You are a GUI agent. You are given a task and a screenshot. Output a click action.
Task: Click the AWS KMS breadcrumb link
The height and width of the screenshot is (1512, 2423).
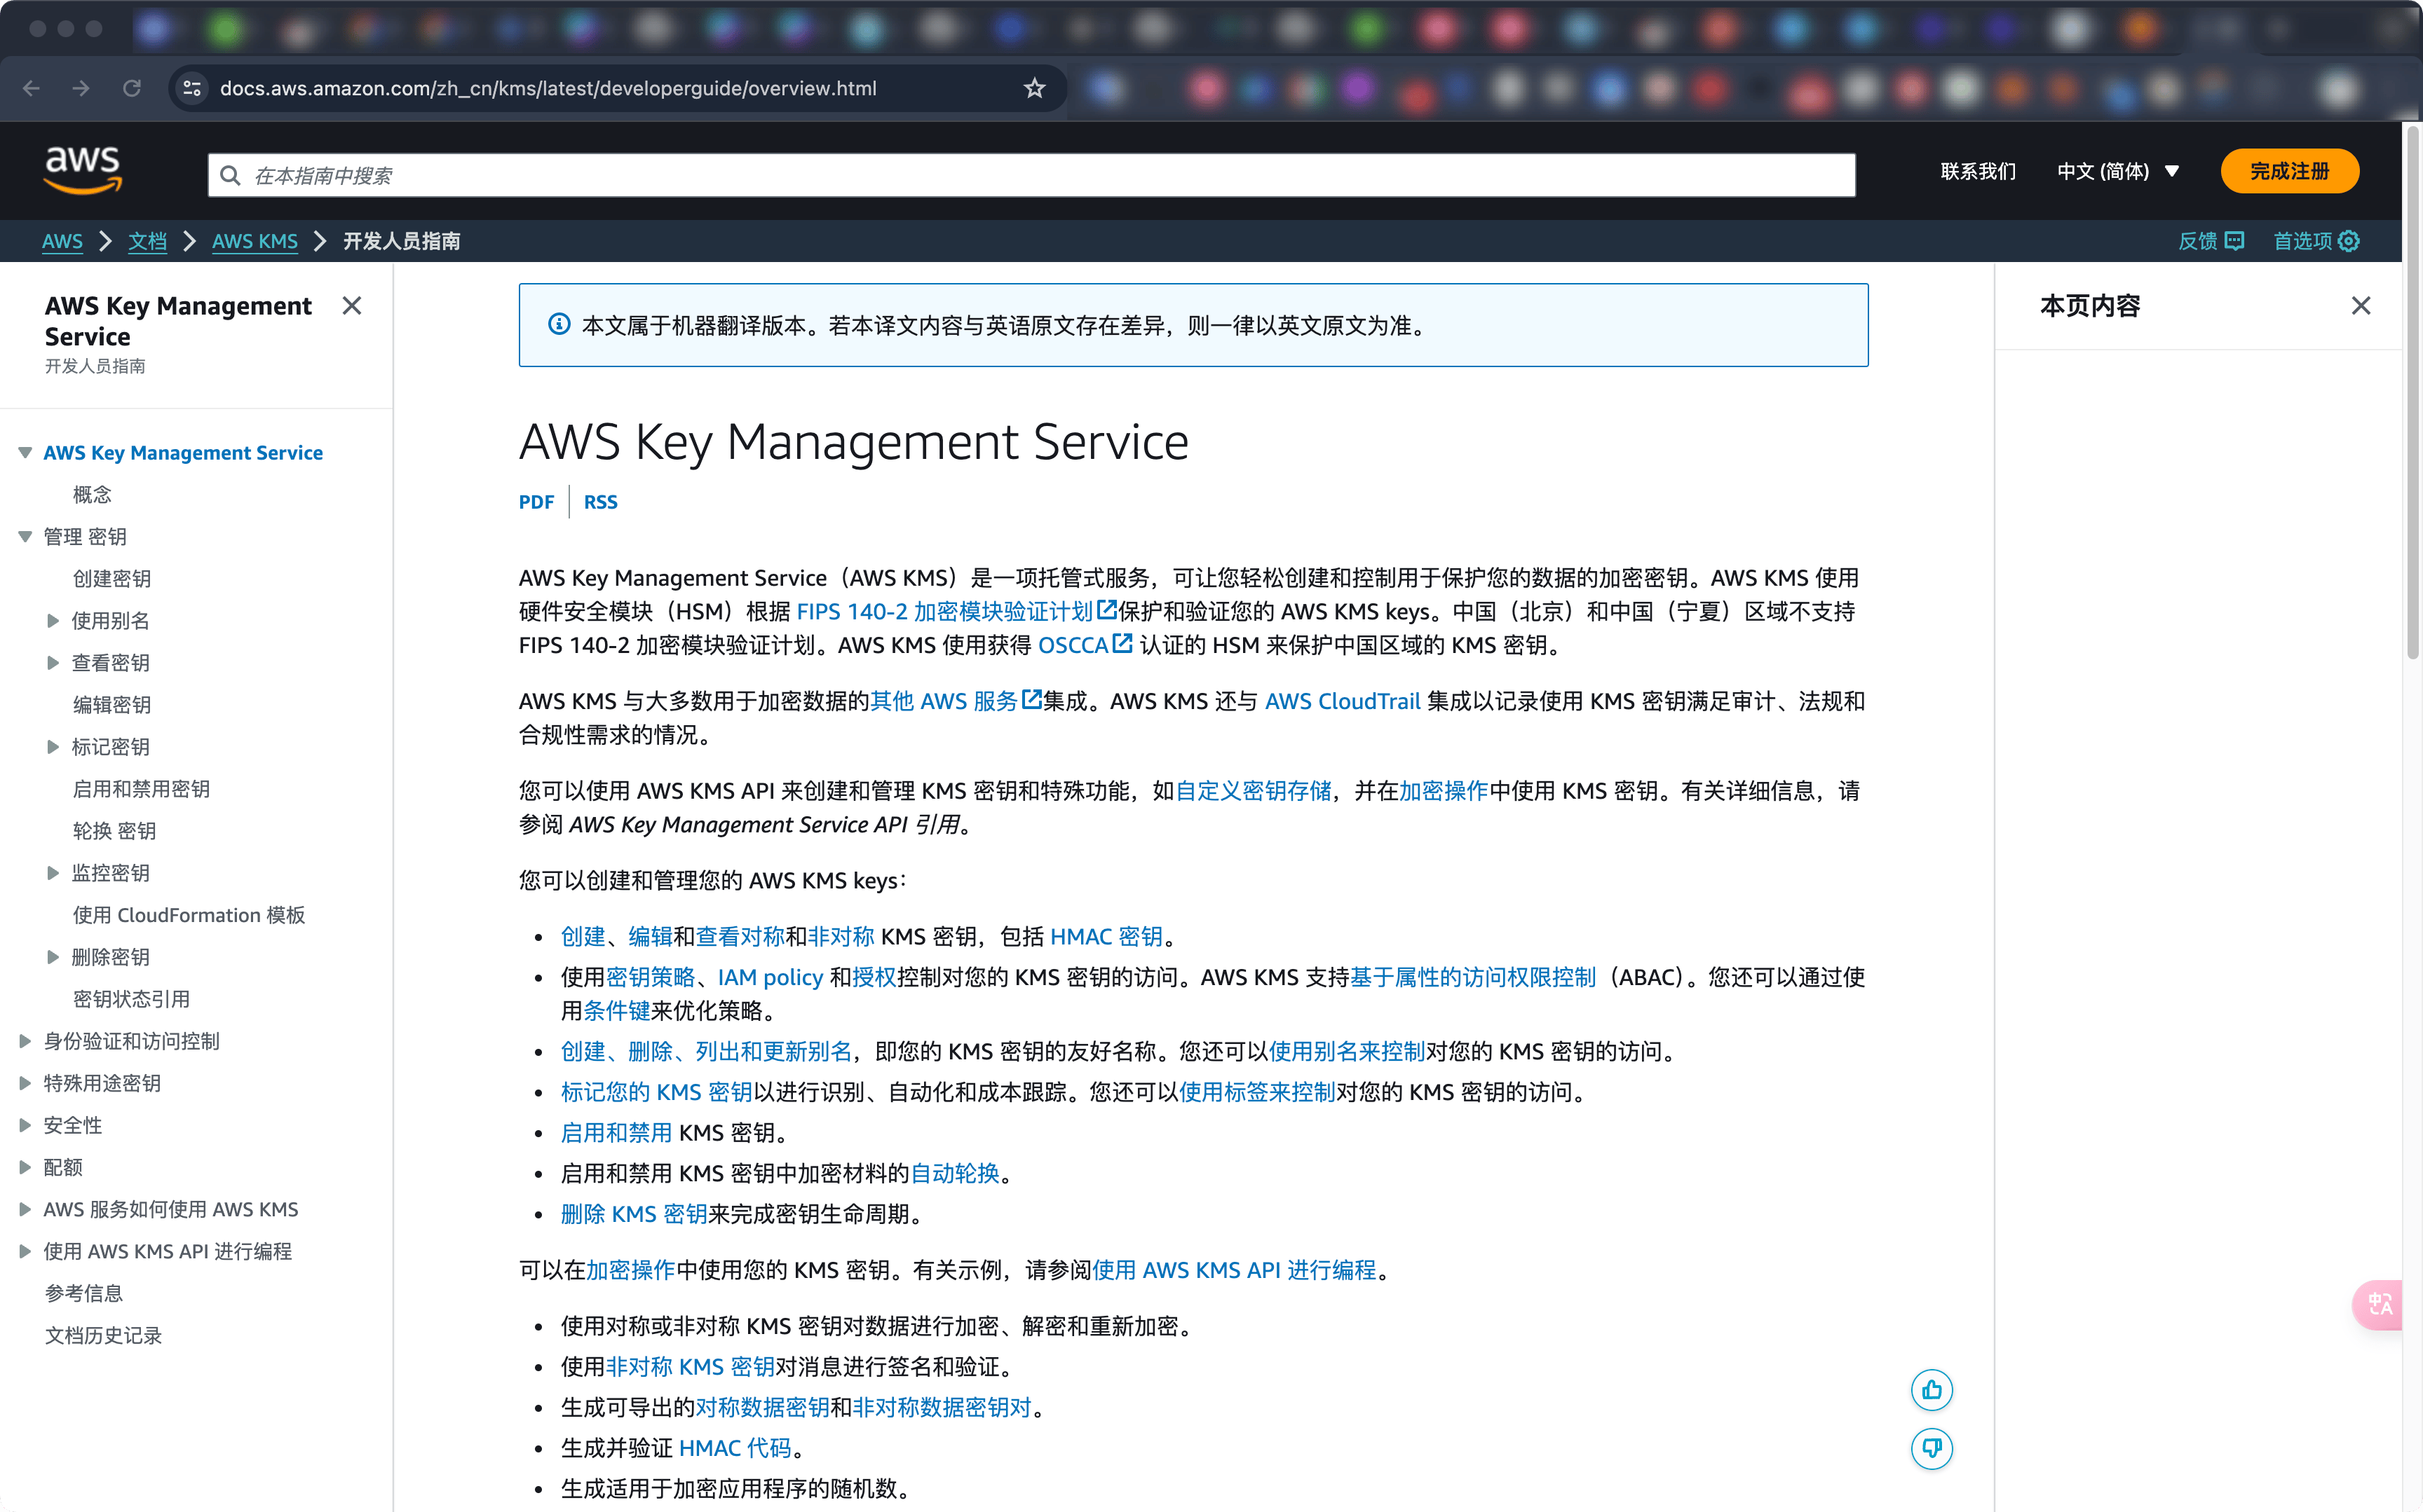254,241
